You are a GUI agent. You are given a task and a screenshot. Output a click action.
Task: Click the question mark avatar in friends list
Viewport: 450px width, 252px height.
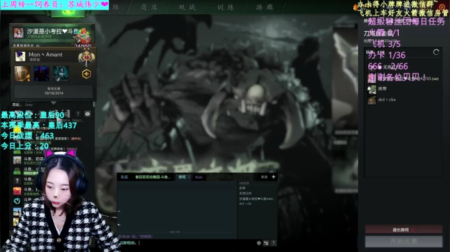(17, 181)
